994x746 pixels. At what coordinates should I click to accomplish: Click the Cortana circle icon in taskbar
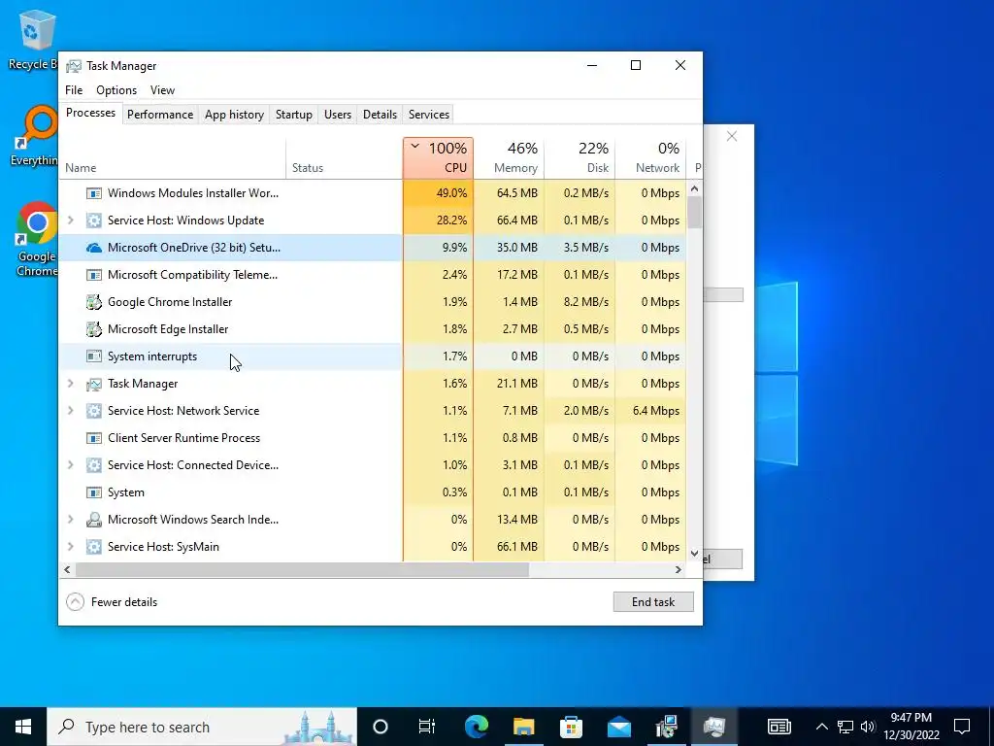coord(381,727)
